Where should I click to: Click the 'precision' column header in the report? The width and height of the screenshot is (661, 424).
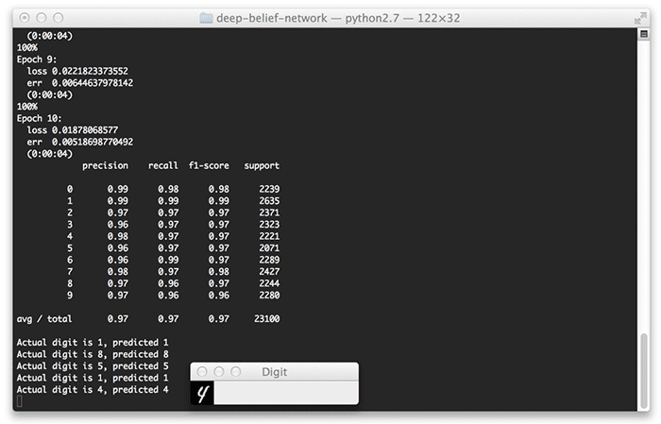[x=105, y=165]
